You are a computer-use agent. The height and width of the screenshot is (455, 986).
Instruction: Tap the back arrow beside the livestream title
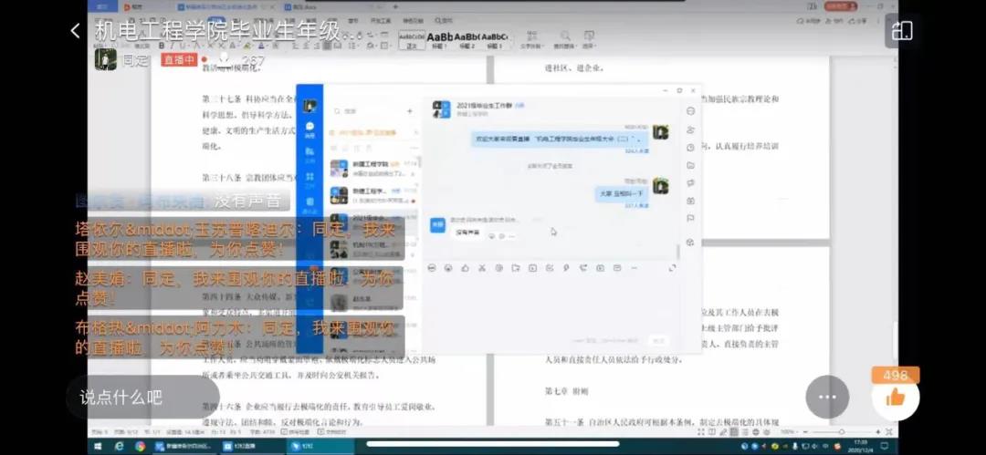(x=76, y=31)
